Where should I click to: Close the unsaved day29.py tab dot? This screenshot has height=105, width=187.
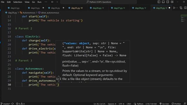pos(169,8)
